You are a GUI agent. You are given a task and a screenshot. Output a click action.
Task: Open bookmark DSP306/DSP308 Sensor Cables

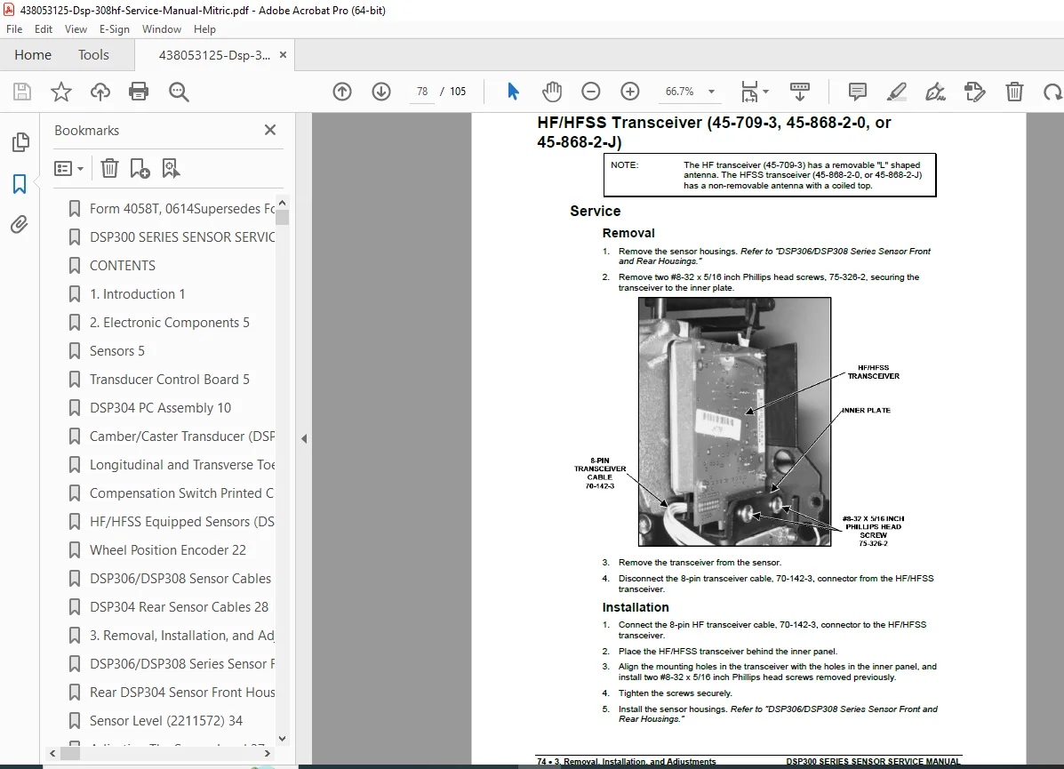180,578
